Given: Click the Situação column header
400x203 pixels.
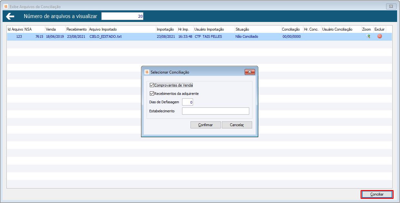Looking at the screenshot, I should tap(258, 29).
